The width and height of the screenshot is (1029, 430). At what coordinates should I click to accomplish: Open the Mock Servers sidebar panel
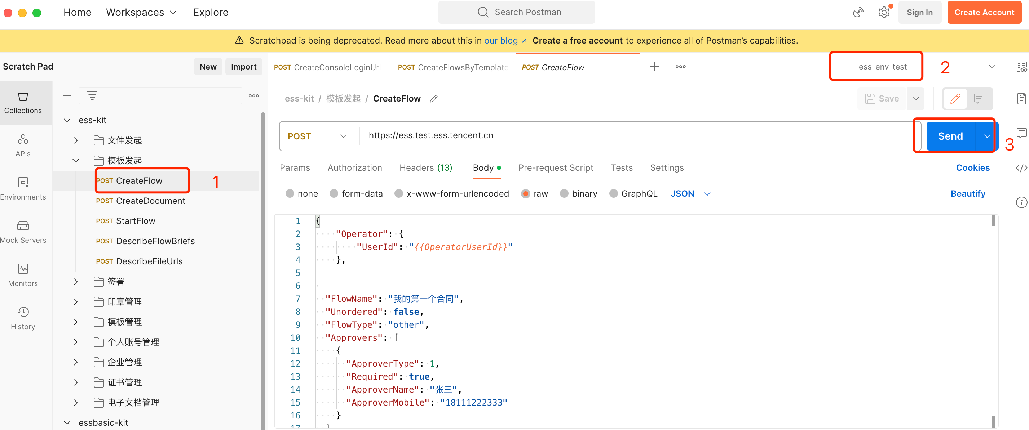[23, 232]
